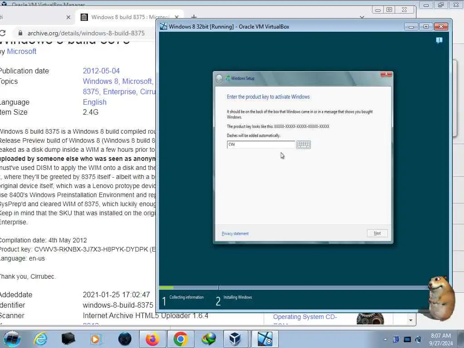Image resolution: width=464 pixels, height=348 pixels.
Task: Click the lock icon in address bar
Action: point(20,33)
